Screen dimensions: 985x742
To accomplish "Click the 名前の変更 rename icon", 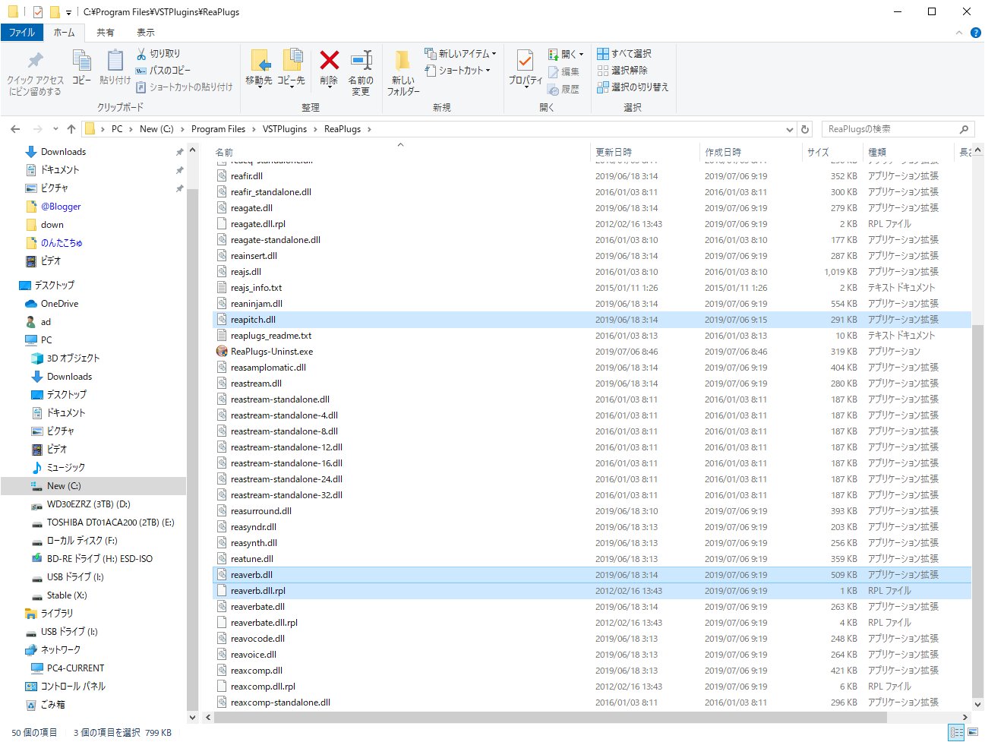I will (361, 60).
